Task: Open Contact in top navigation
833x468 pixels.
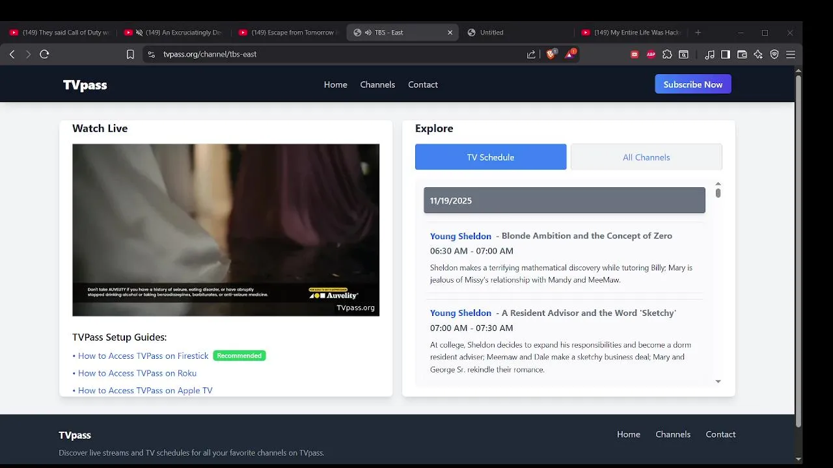Action: pyautogui.click(x=423, y=84)
